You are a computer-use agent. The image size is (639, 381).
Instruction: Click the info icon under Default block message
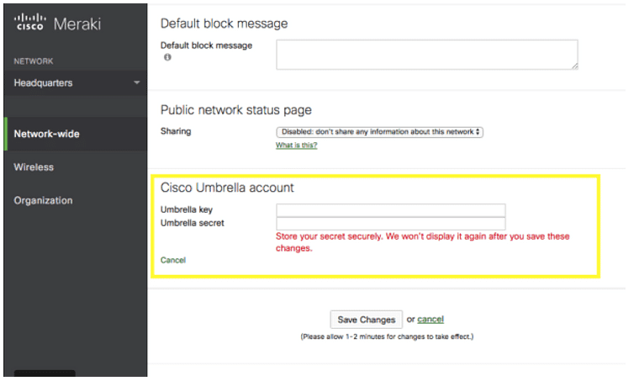click(167, 57)
